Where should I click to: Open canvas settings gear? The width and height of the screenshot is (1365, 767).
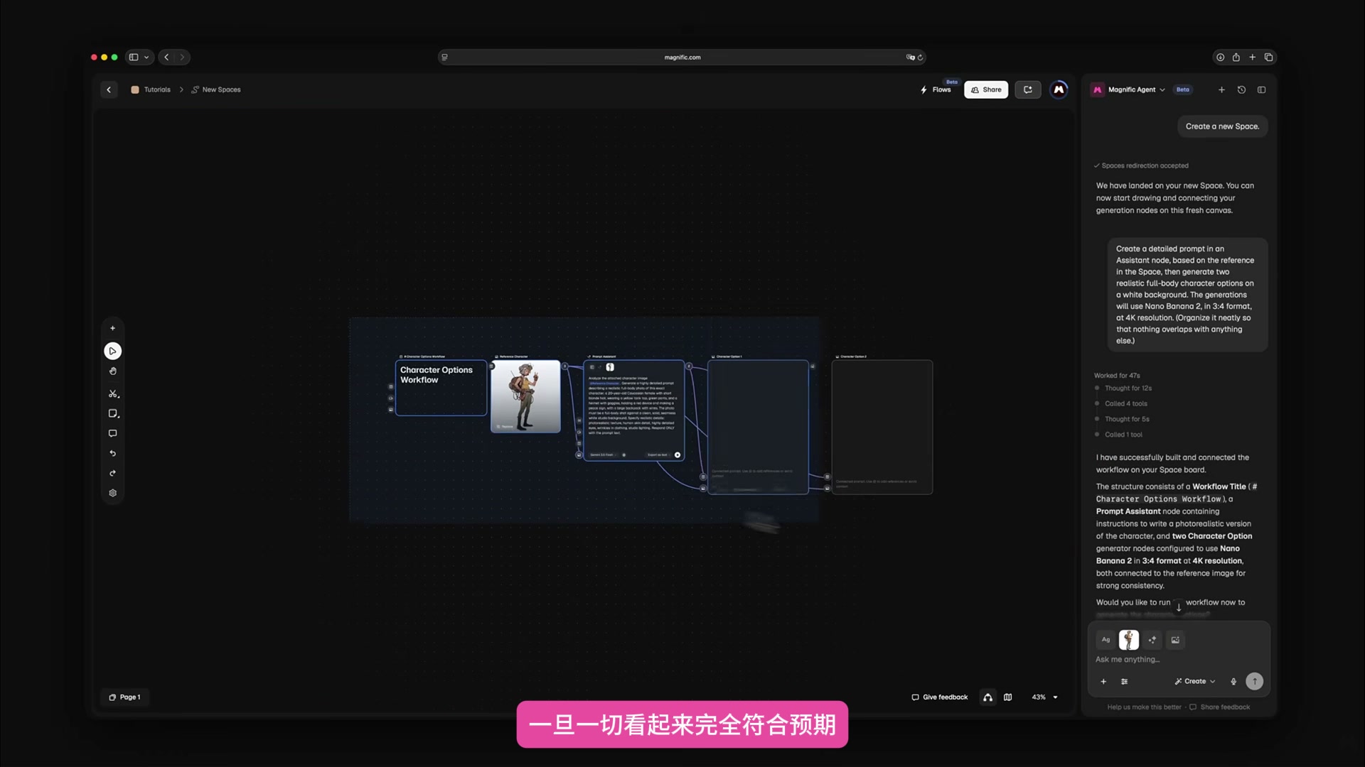pos(112,493)
